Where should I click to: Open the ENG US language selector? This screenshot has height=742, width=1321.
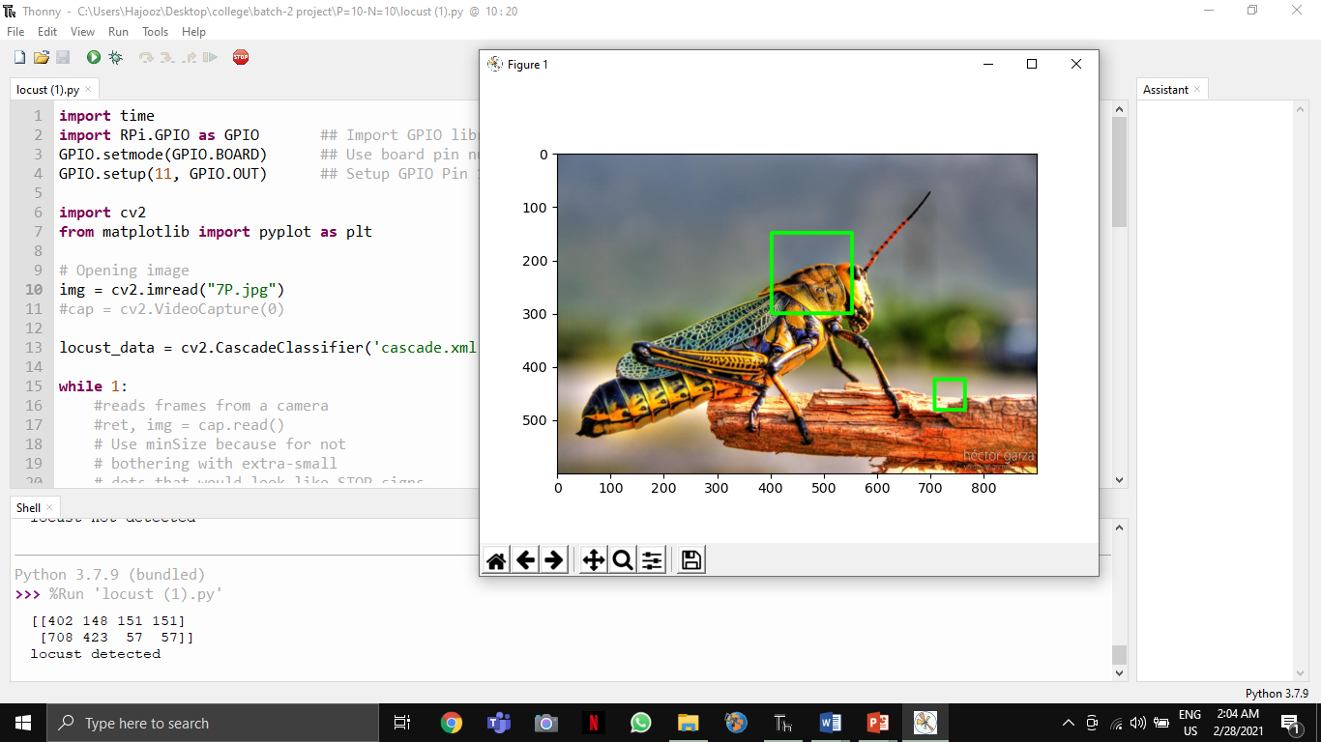point(1191,722)
